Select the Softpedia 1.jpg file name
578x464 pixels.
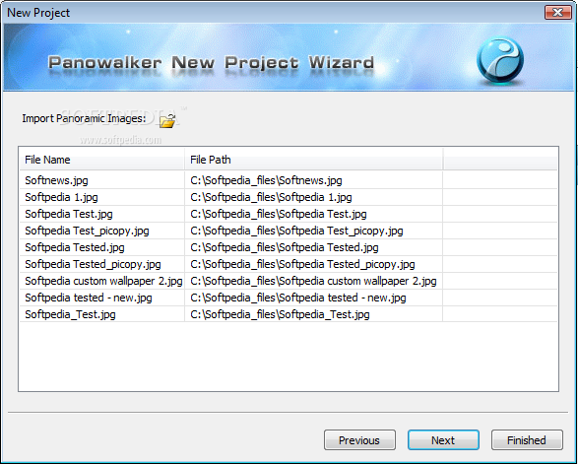click(61, 197)
